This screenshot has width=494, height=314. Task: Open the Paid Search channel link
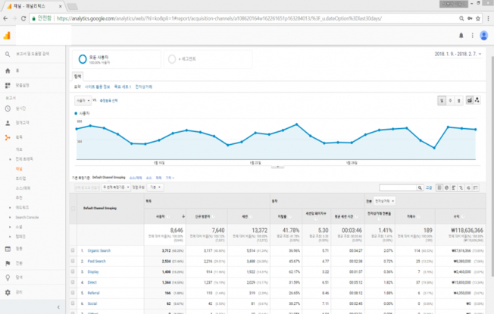[x=96, y=261]
